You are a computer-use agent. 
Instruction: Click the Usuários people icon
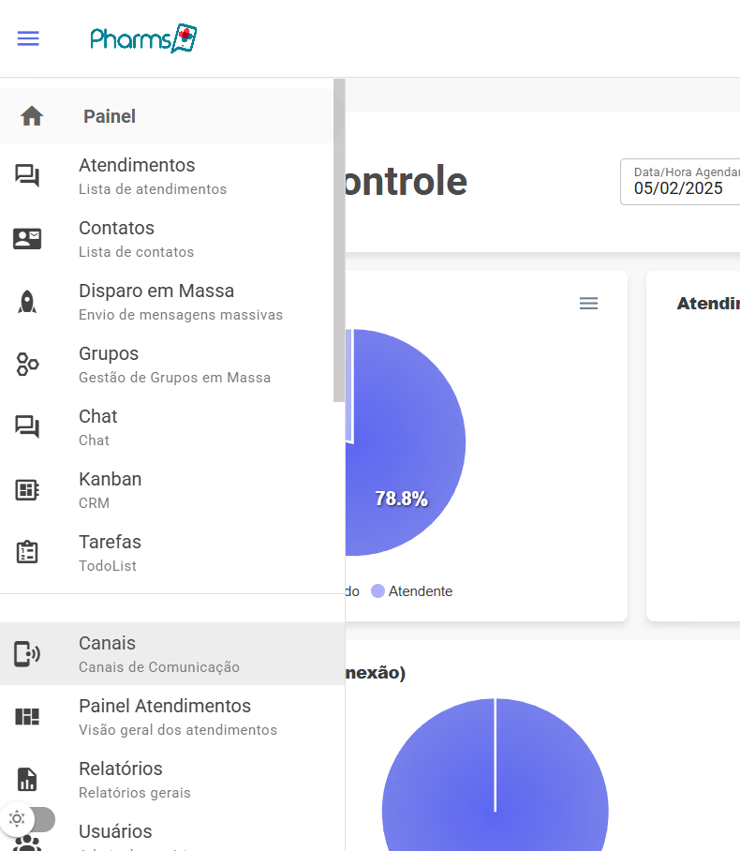[27, 843]
